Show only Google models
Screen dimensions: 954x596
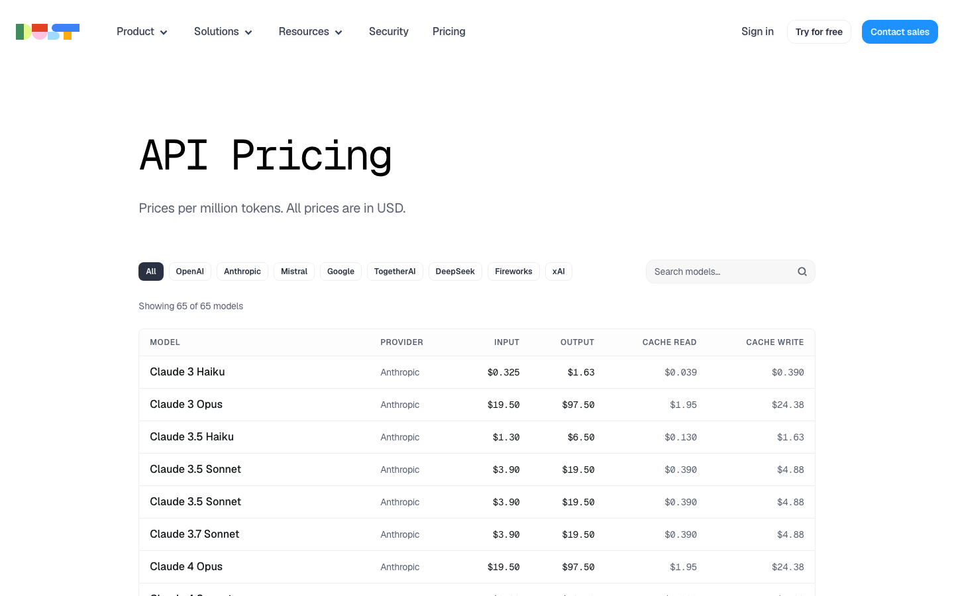pyautogui.click(x=341, y=272)
